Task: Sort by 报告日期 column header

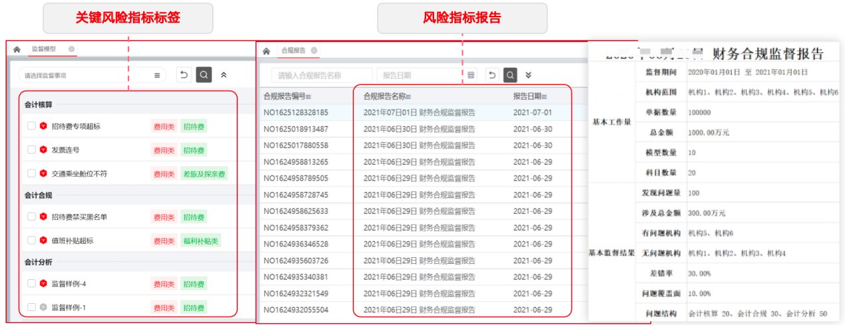Action: (x=529, y=96)
